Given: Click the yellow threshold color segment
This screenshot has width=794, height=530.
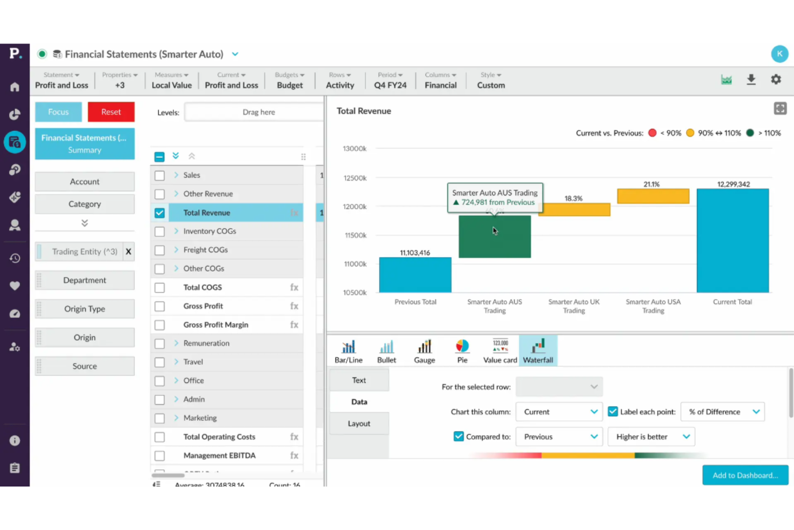Looking at the screenshot, I should click(x=588, y=455).
